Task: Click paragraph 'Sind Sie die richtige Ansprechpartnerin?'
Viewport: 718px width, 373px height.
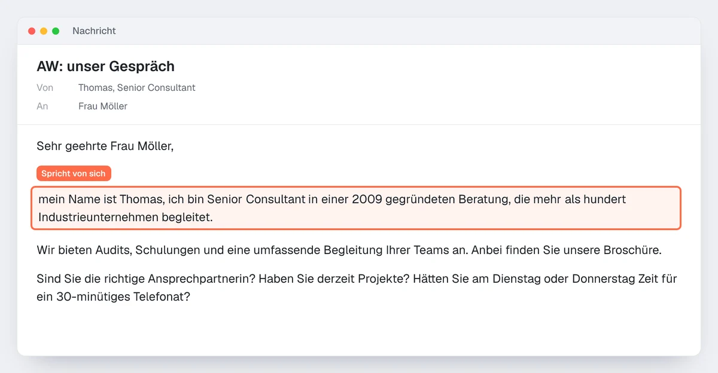Action: click(357, 288)
